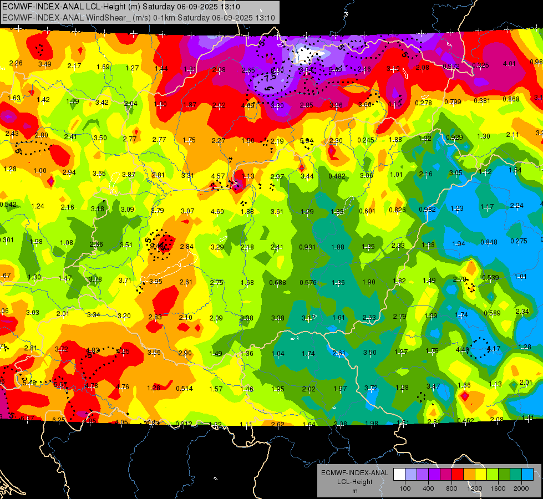
Task: Click the wind shear value 3.95
Action: pyautogui.click(x=155, y=282)
